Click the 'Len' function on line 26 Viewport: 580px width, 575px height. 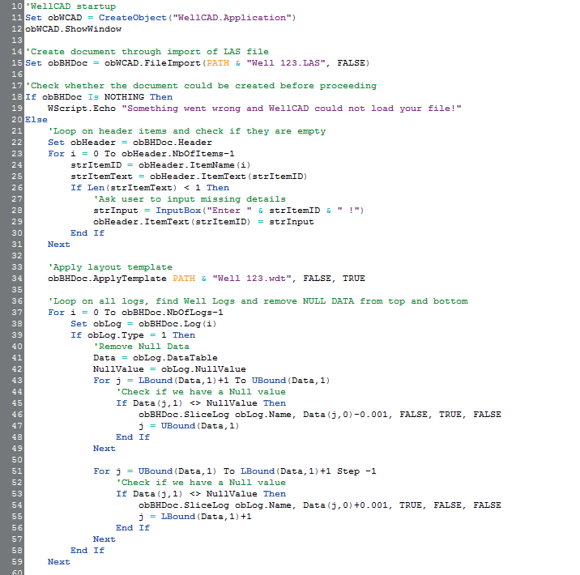coord(96,188)
